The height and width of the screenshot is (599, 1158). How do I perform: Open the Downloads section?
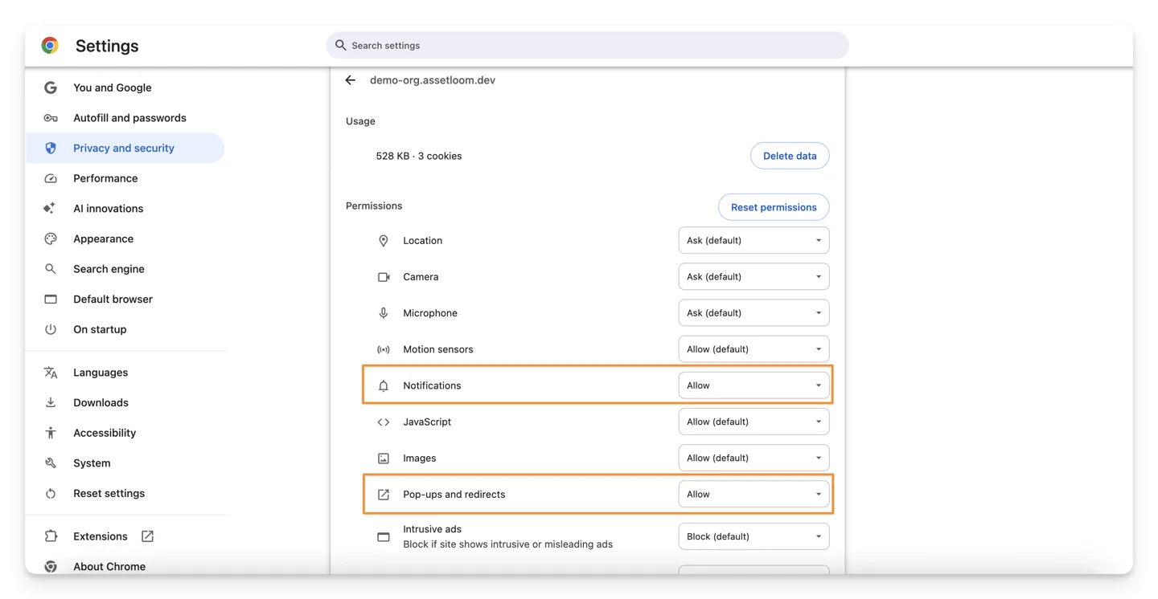click(x=125, y=403)
